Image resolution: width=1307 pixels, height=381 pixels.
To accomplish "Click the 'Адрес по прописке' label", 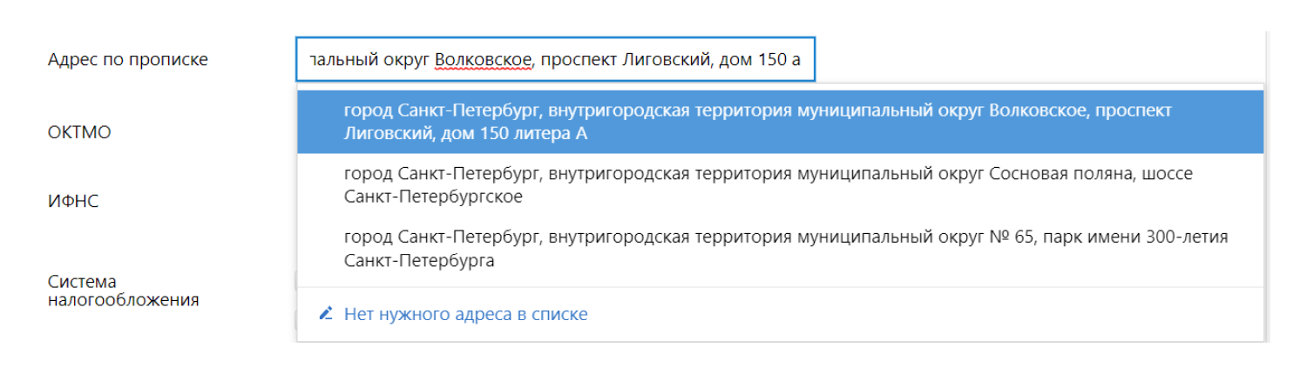I will point(128,60).
